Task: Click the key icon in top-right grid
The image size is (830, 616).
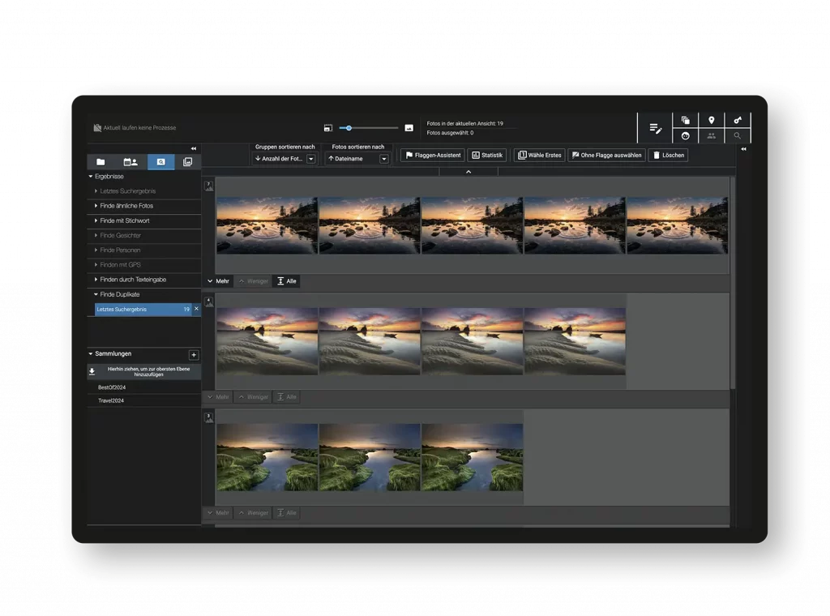Action: (x=737, y=121)
